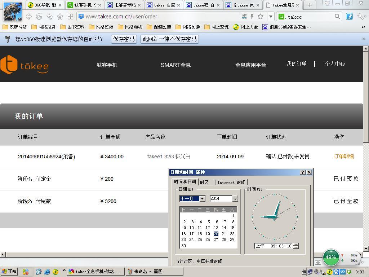
Task: Click the green 49% memory accelerator ball
Action: click(331, 257)
